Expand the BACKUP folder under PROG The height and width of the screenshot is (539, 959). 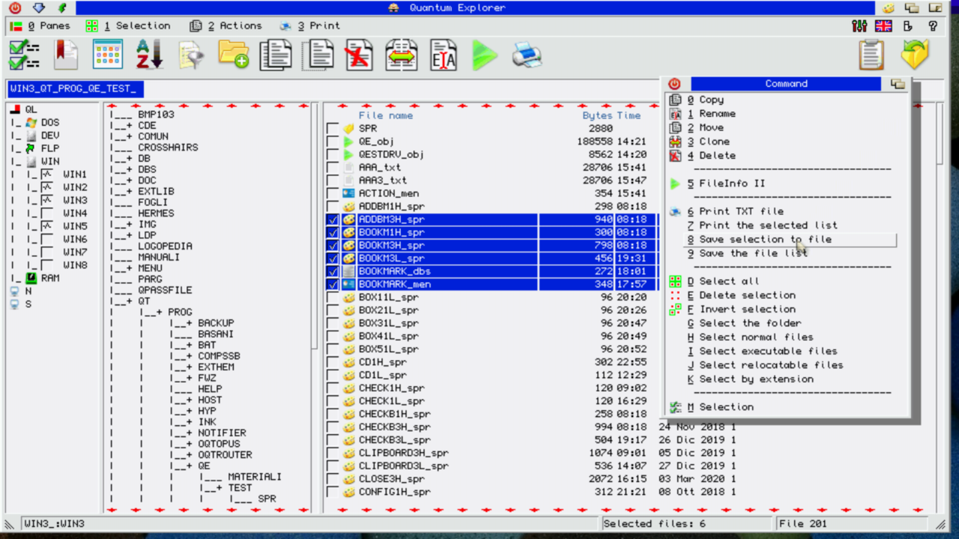click(190, 323)
